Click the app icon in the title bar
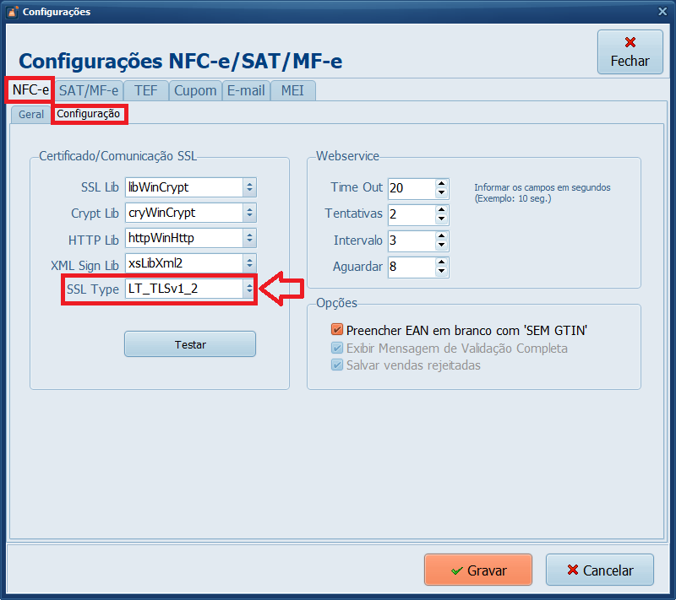 pyautogui.click(x=12, y=12)
